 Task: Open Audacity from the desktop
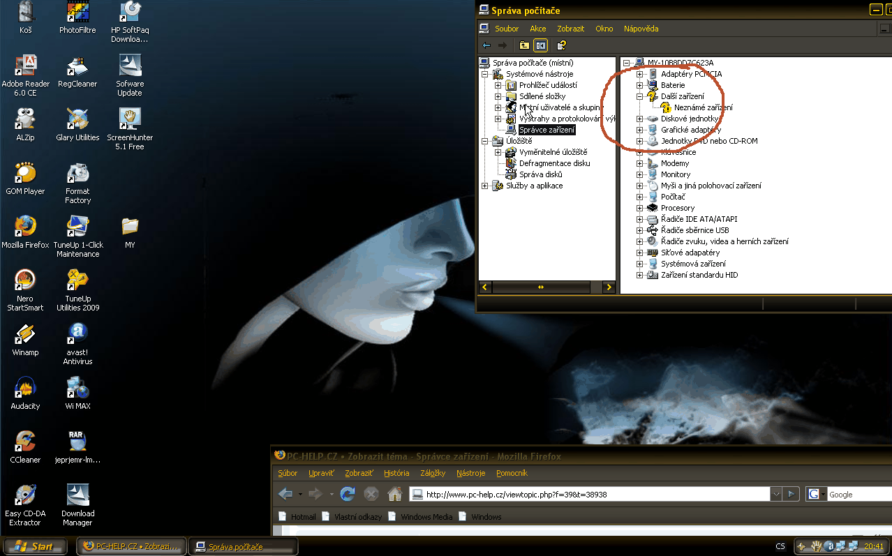pyautogui.click(x=25, y=389)
